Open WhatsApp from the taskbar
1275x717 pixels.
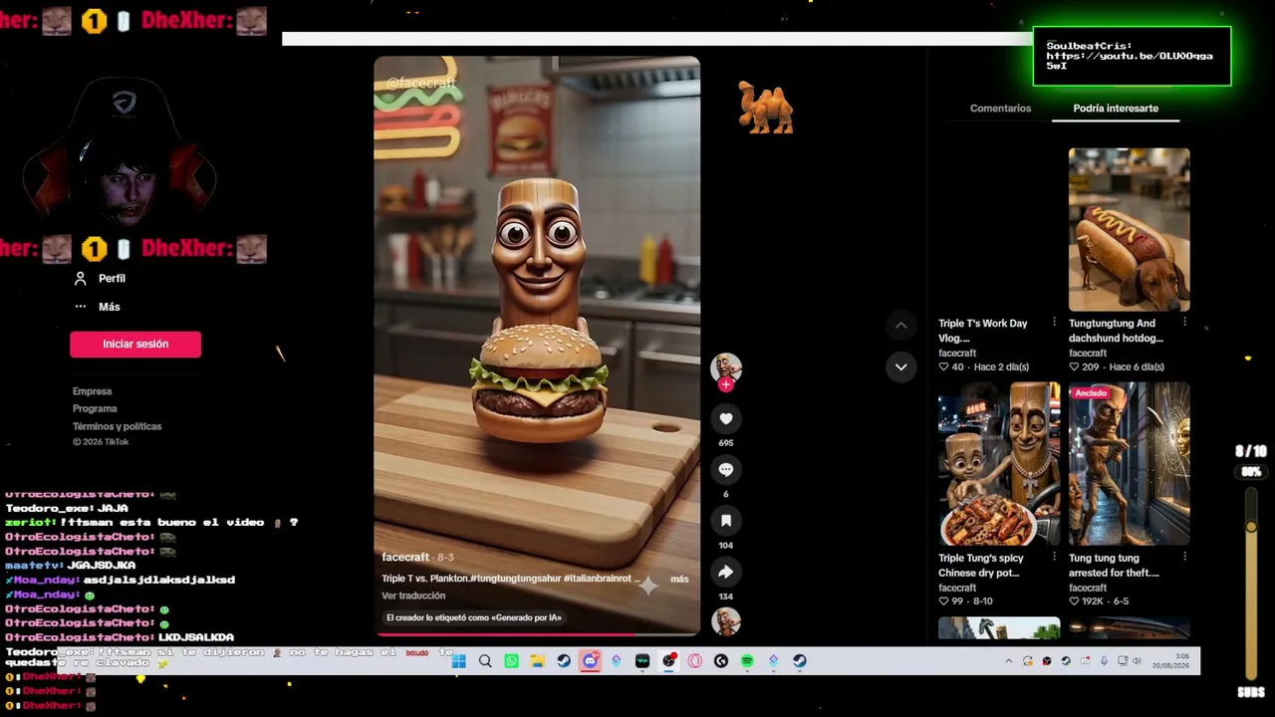coord(512,661)
